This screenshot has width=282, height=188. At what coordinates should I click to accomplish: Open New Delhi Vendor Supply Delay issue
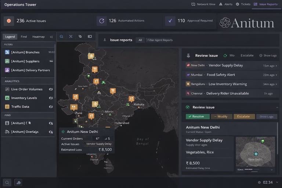[230, 65]
